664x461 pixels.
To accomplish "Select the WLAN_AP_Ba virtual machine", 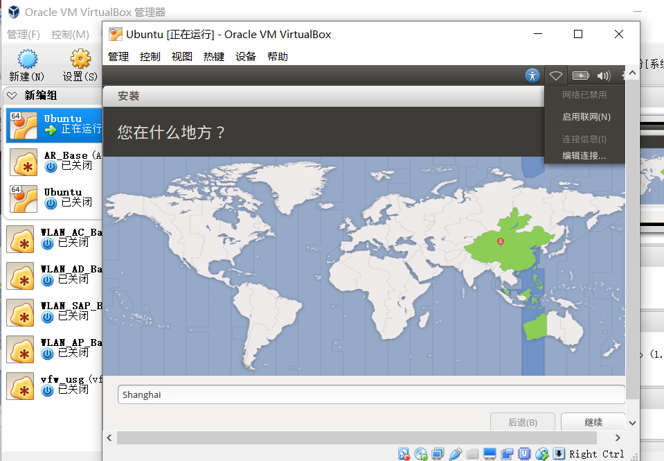I will tap(54, 349).
